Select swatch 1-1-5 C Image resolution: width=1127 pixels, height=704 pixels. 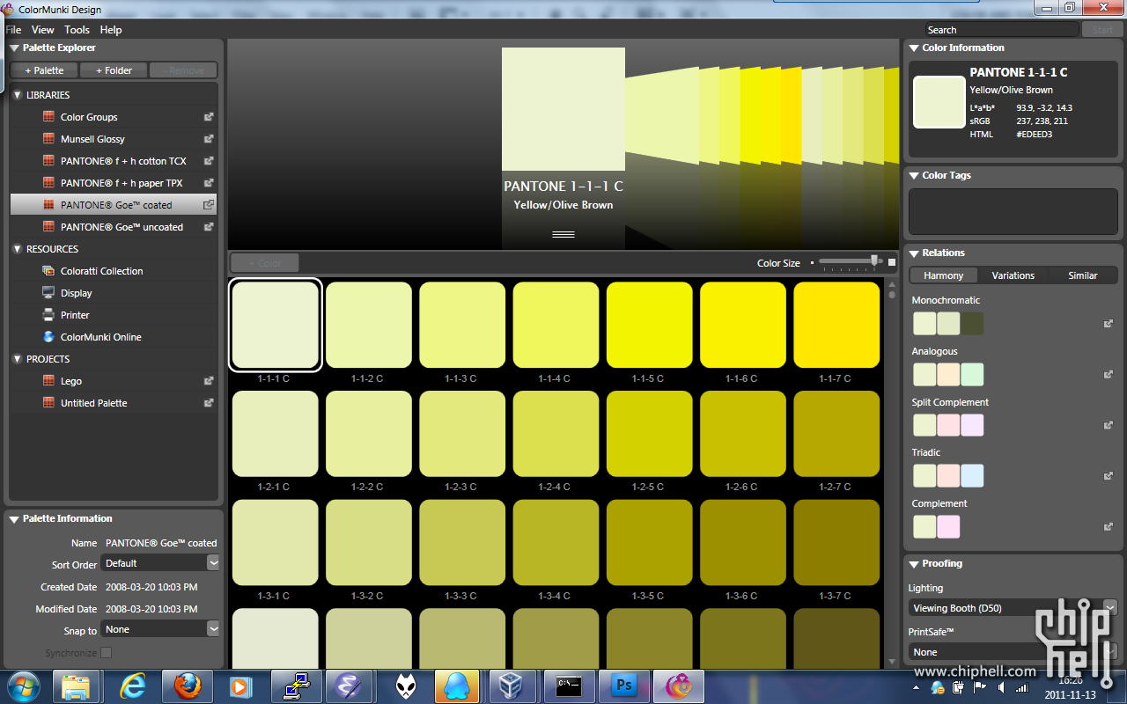pyautogui.click(x=649, y=325)
